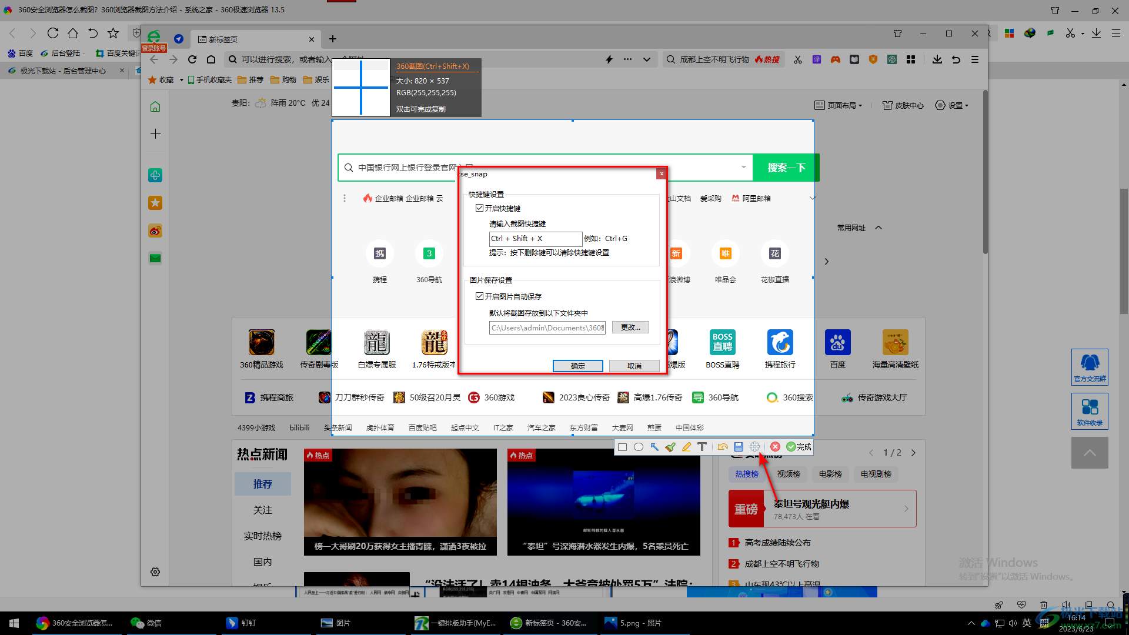
Task: Click the lightning speed-mode icon in address bar
Action: click(609, 59)
